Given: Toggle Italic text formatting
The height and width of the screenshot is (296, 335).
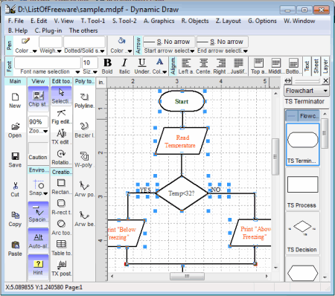Looking at the screenshot, I should coord(124,66).
